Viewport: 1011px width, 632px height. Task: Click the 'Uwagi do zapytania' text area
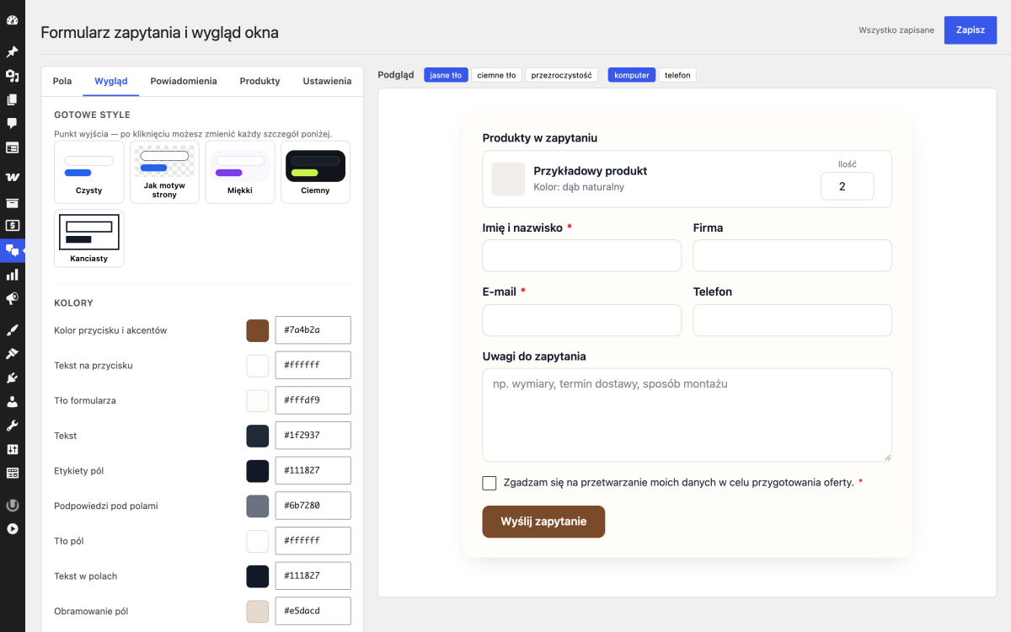(x=687, y=415)
